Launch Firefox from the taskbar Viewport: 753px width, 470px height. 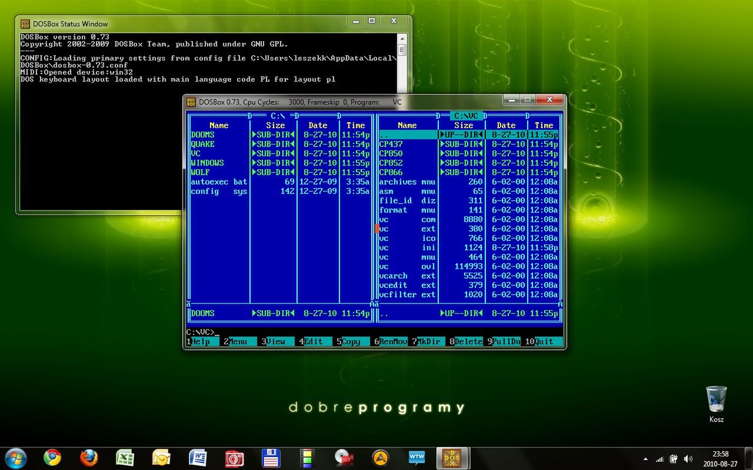tap(89, 458)
